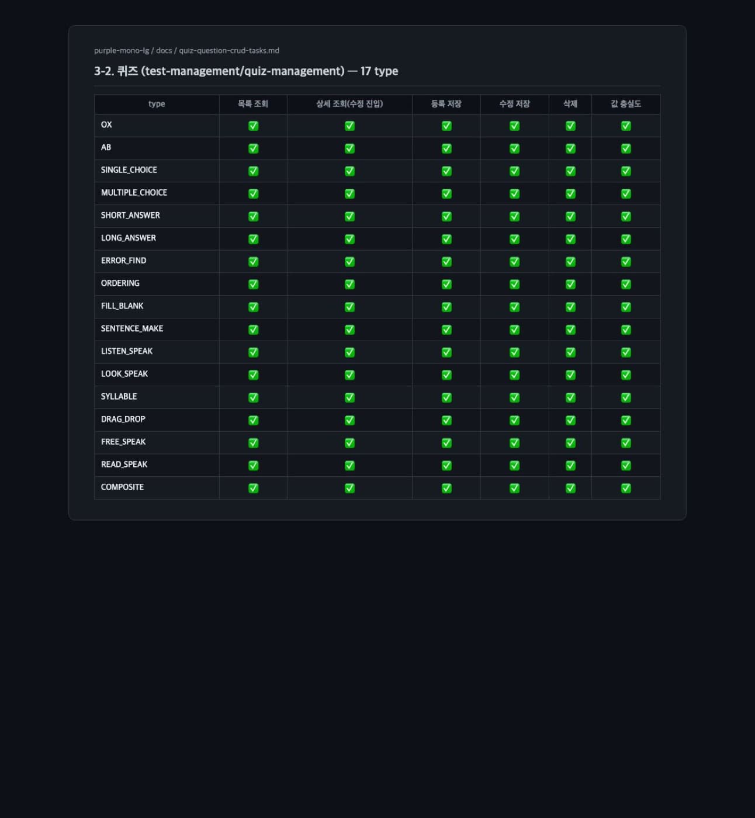Click the LISTEN_SPEAK type cell
This screenshot has width=755, height=818.
pos(157,352)
